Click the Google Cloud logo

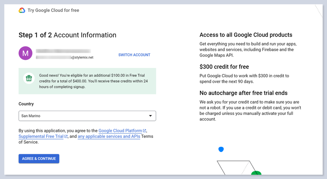22,10
